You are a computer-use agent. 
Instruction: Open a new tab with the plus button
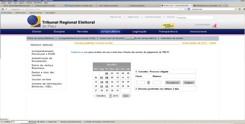coord(226,5)
